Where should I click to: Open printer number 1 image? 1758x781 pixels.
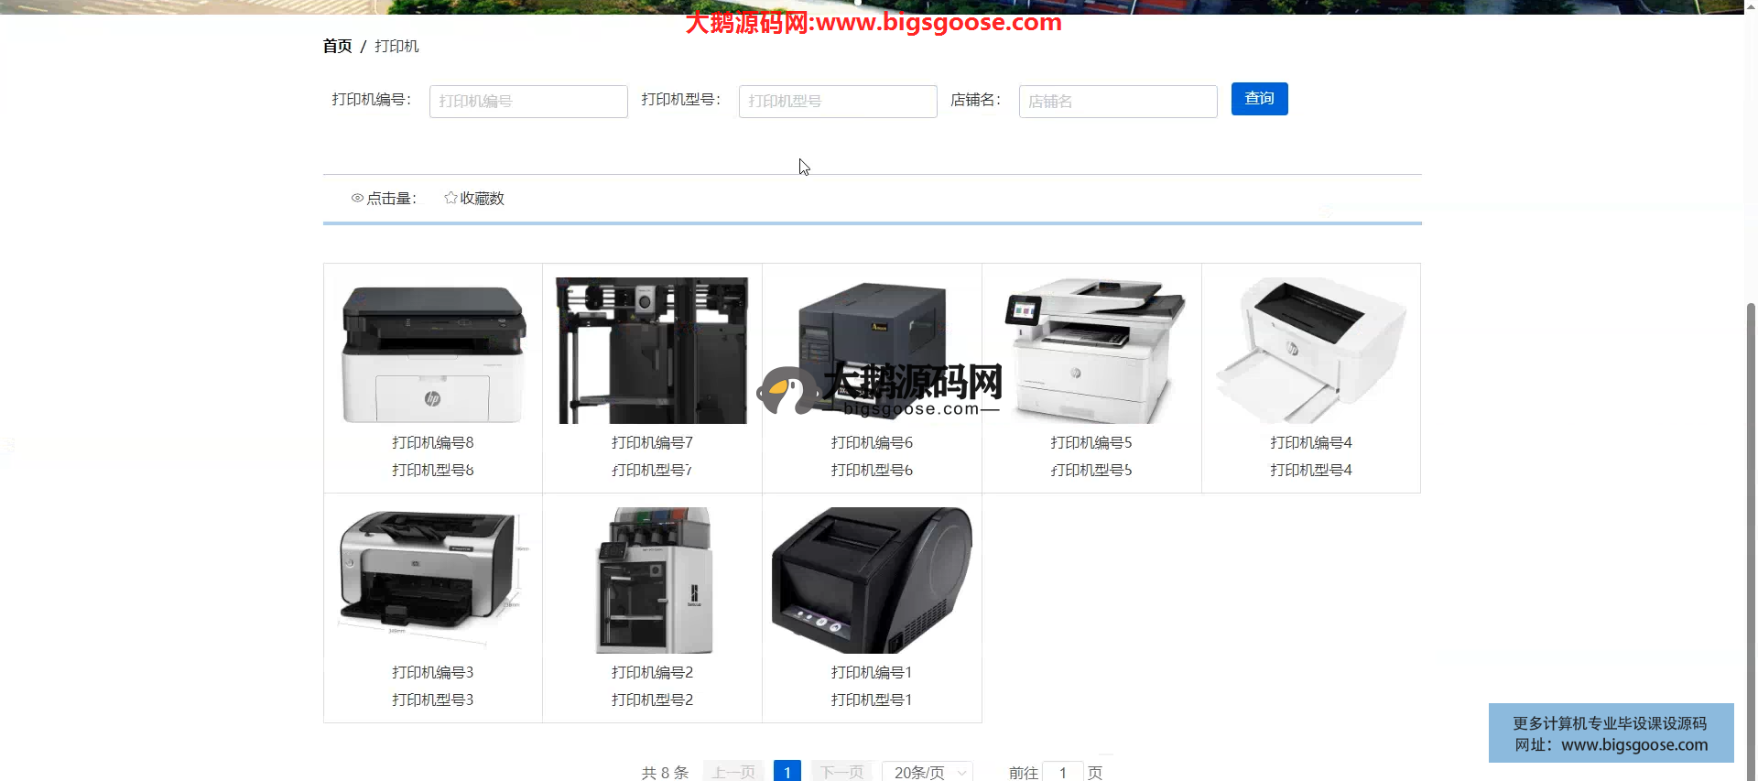[x=872, y=580]
